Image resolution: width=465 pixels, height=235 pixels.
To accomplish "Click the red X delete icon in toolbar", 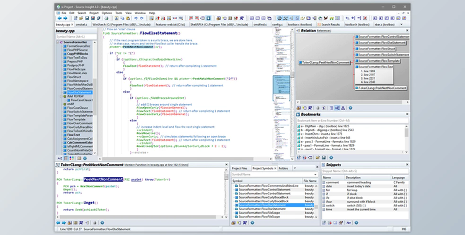I will [365, 18].
